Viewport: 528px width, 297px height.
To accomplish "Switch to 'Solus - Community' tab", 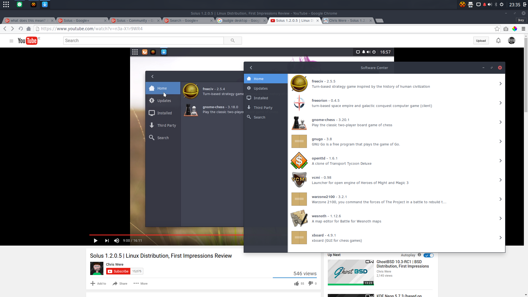I will (135, 21).
